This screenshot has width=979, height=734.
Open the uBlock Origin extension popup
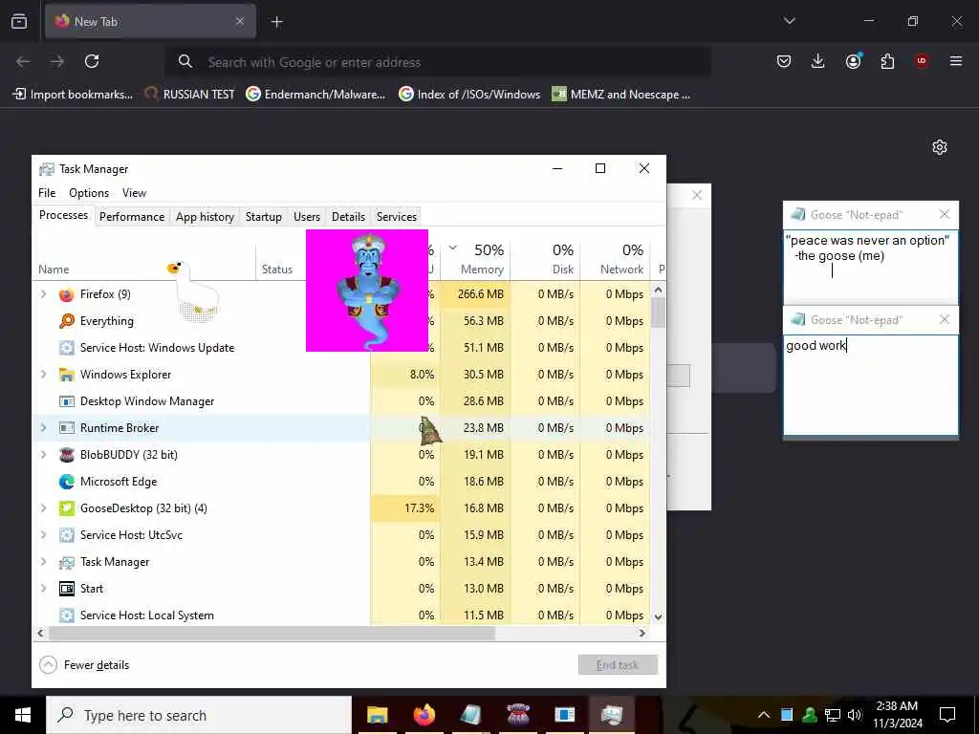pos(922,61)
